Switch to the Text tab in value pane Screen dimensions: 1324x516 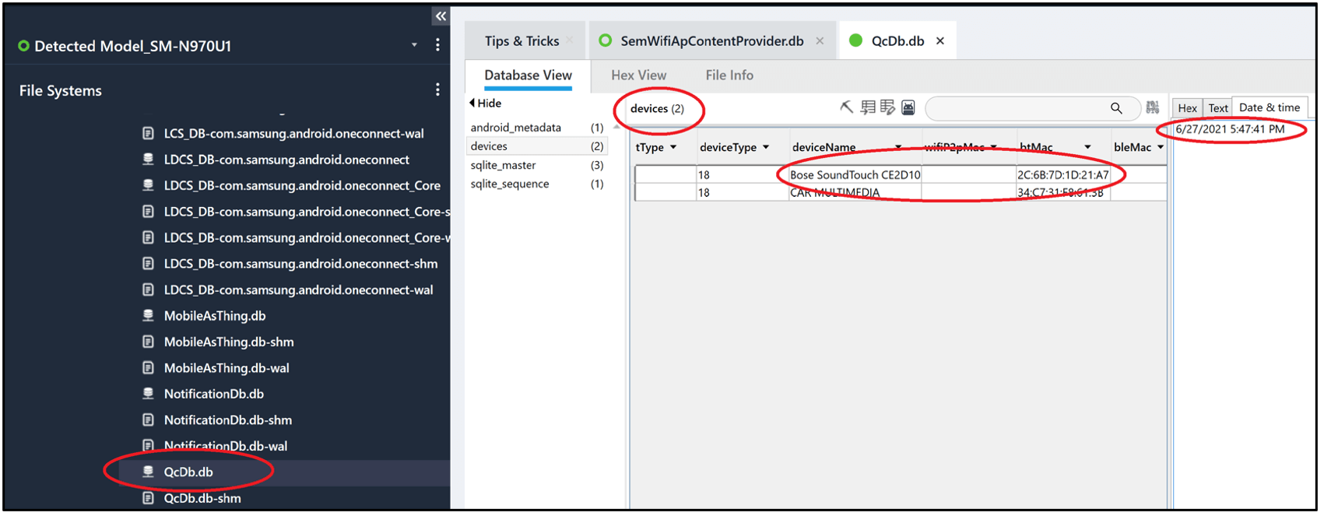point(1218,108)
